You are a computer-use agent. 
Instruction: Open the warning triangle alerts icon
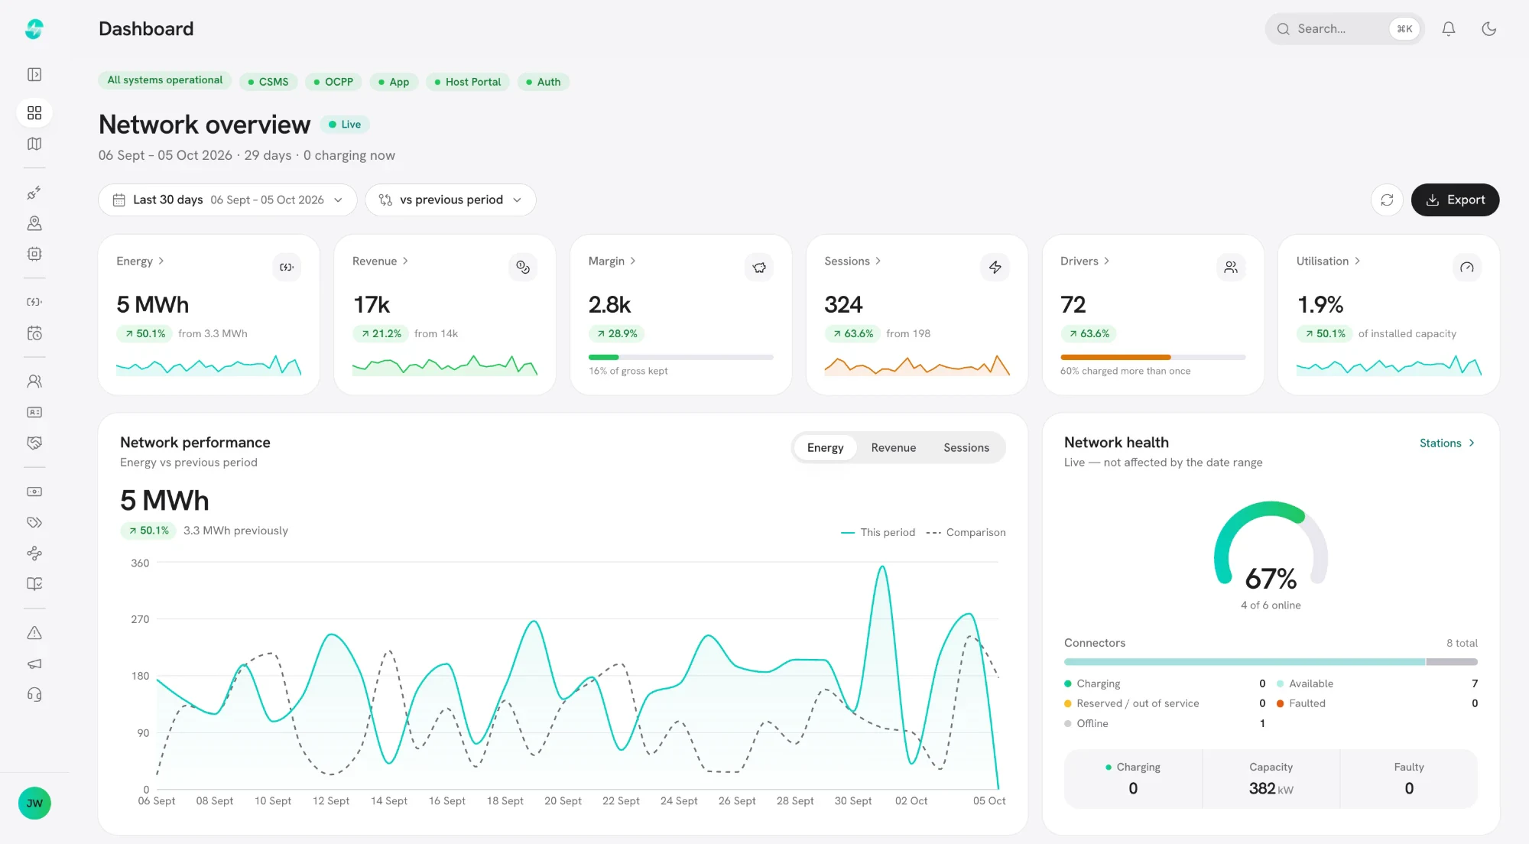(x=34, y=633)
